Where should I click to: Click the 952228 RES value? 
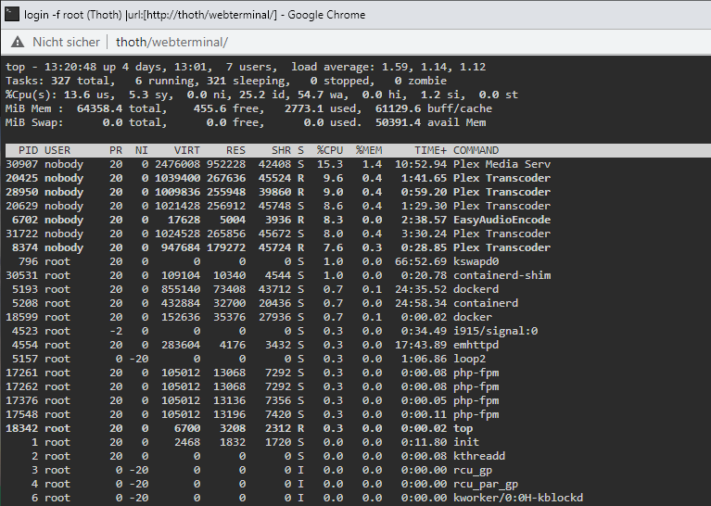[226, 164]
